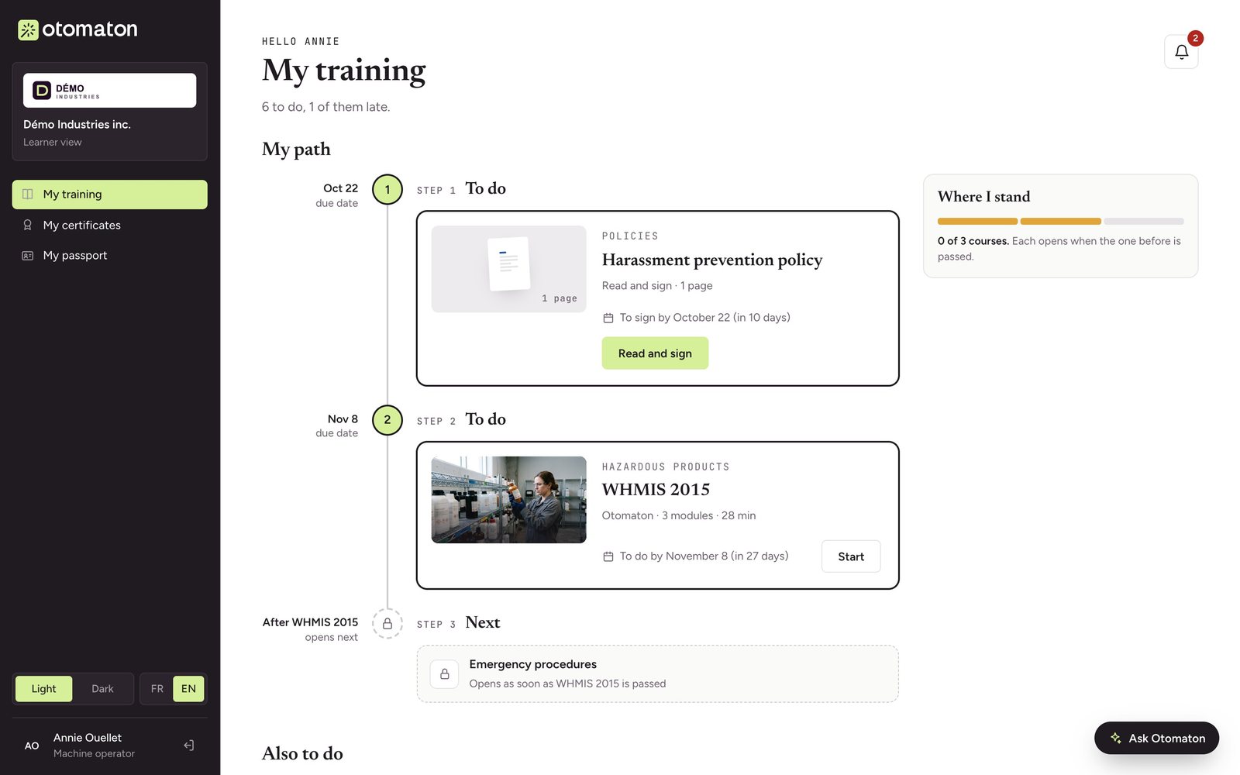
Task: Click the My passport card icon
Action: (x=28, y=256)
